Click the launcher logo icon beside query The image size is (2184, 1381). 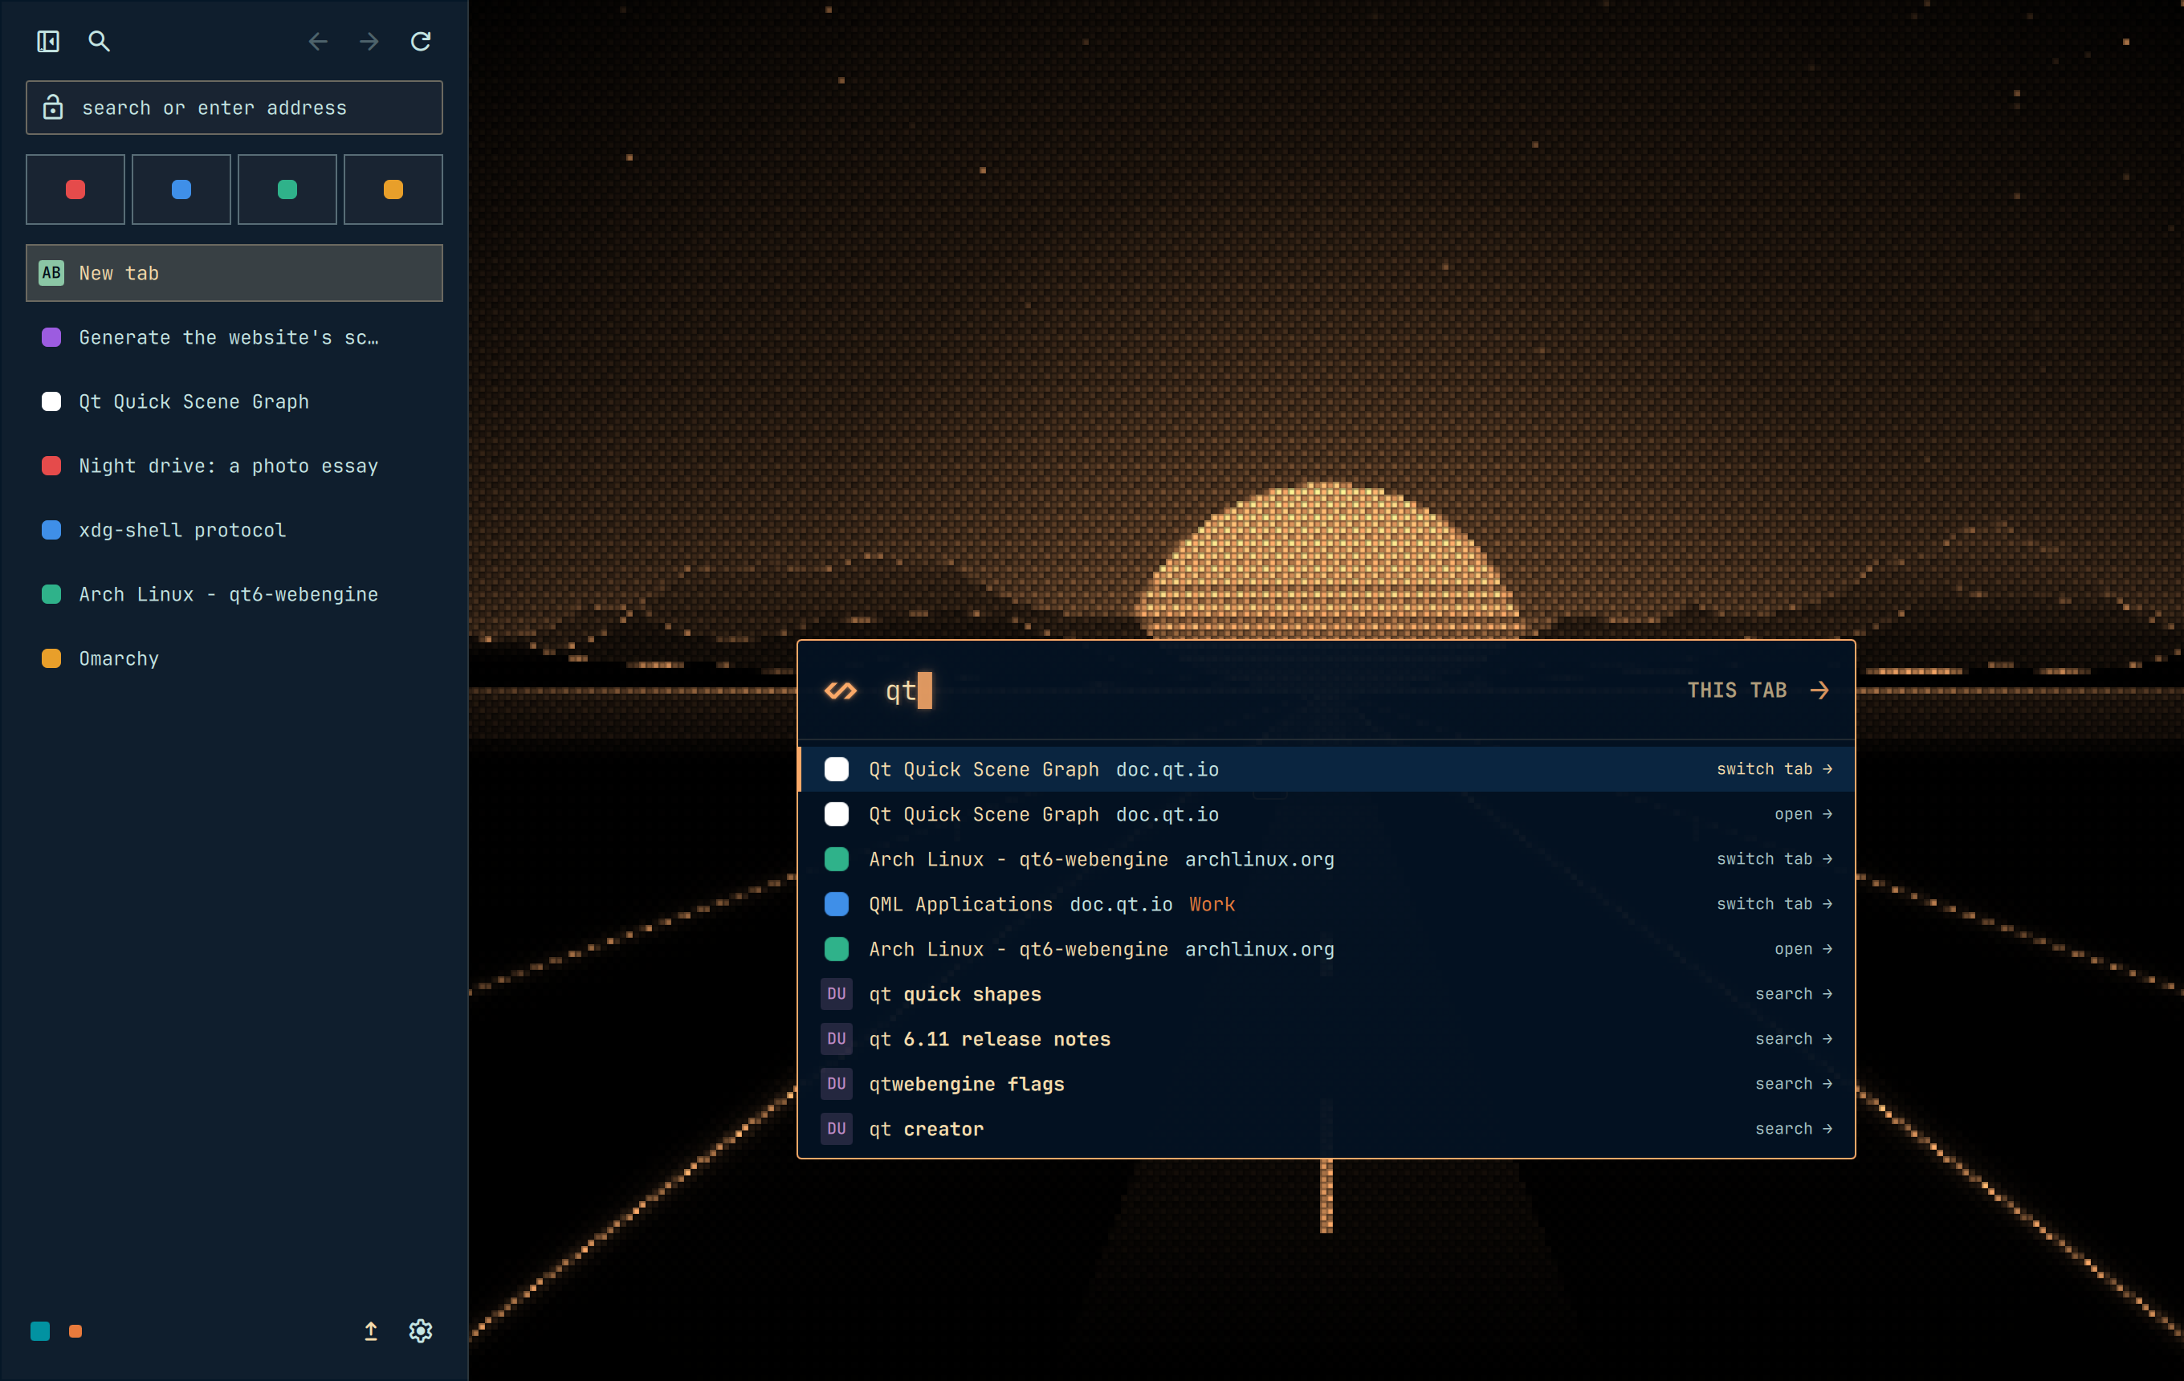pos(840,691)
